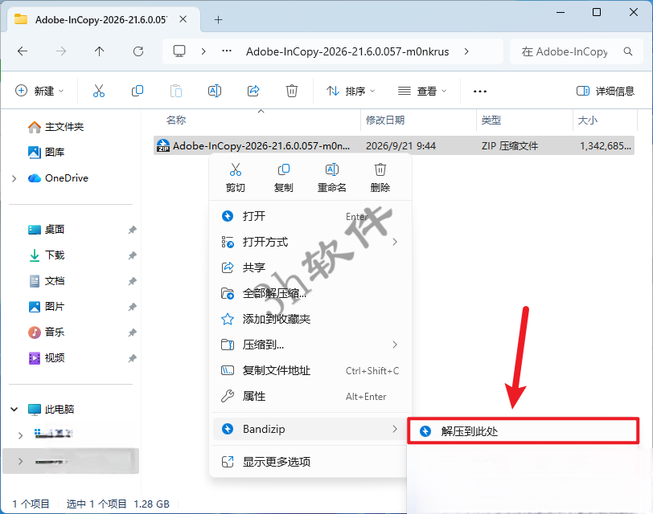The height and width of the screenshot is (514, 653).
Task: Click the Paste icon in the toolbar
Action: (x=176, y=91)
